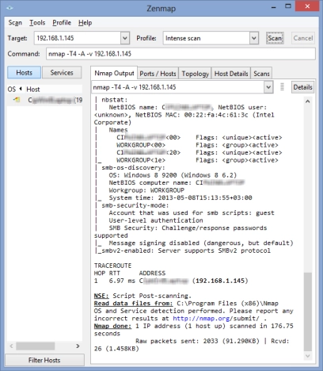Image resolution: width=323 pixels, height=371 pixels.
Task: Click the 'TRACEROUTE' heading in output
Action: click(112, 266)
